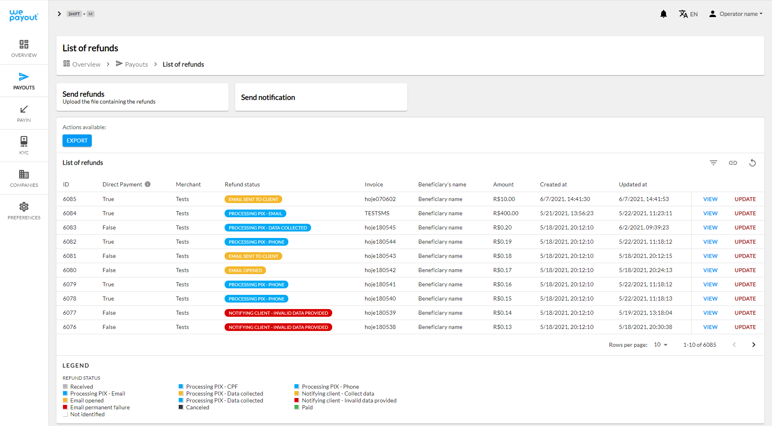Click EMAIL SENT TO CLIENT badge for 6085

253,199
